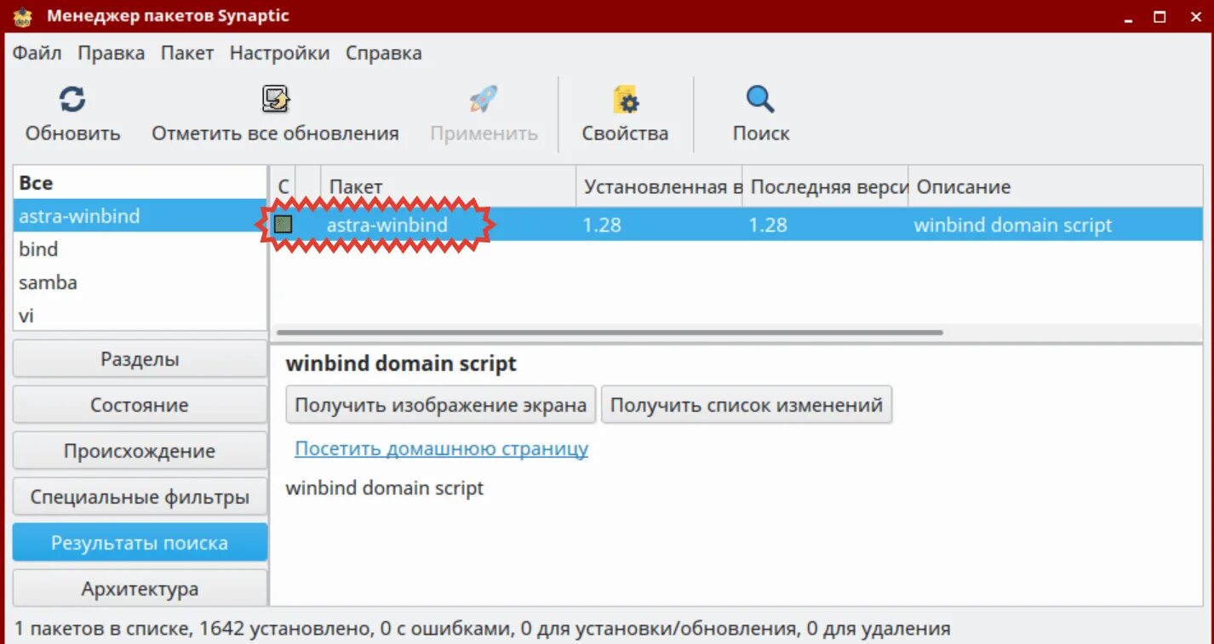Sort by Установленная версия column header
Screen dimensions: 1214x644
click(x=659, y=186)
